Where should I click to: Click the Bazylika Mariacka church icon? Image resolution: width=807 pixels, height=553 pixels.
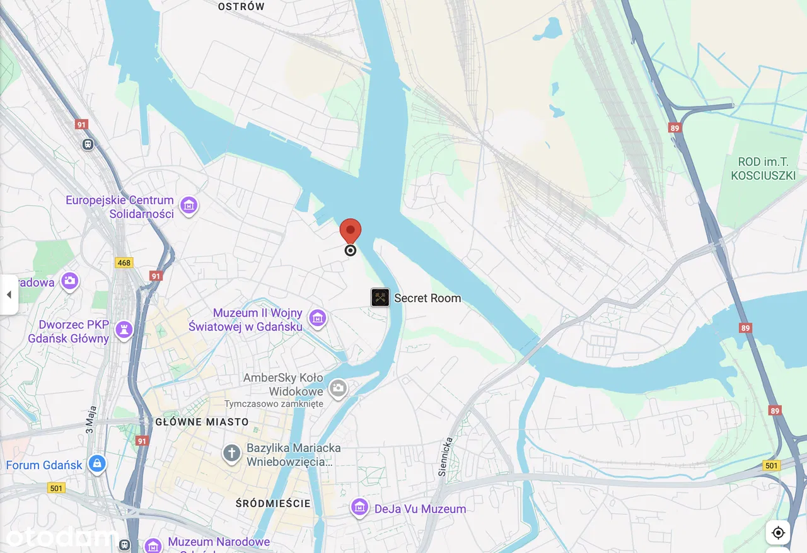pos(231,453)
